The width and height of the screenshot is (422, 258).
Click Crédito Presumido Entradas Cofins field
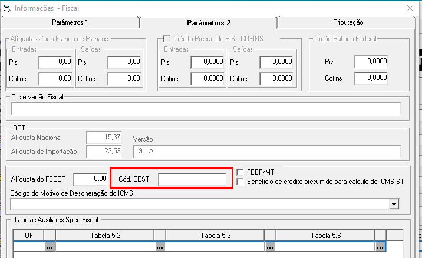point(207,79)
